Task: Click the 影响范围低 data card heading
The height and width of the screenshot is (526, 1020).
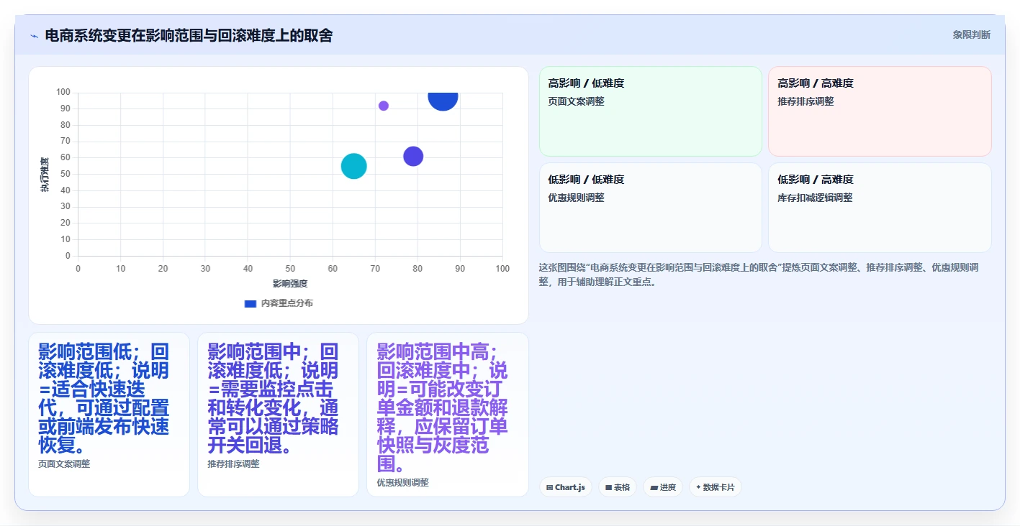Action: 104,399
